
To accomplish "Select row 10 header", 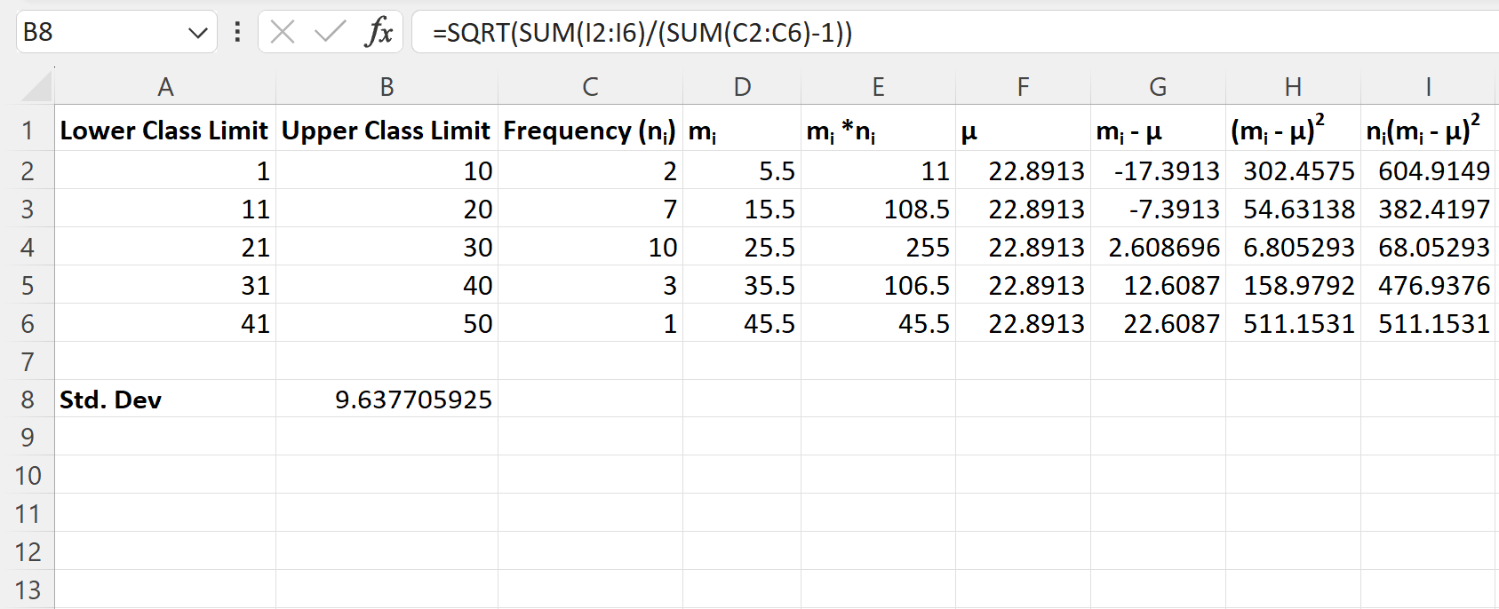I will pyautogui.click(x=28, y=476).
